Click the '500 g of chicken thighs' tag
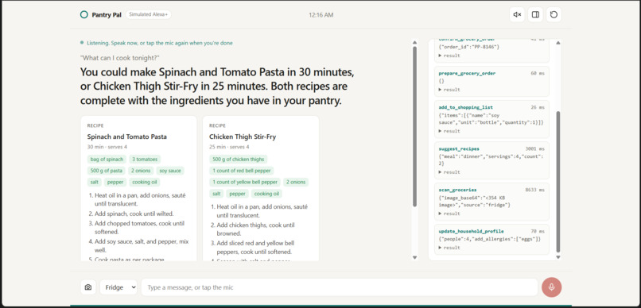This screenshot has width=641, height=308. coord(239,159)
